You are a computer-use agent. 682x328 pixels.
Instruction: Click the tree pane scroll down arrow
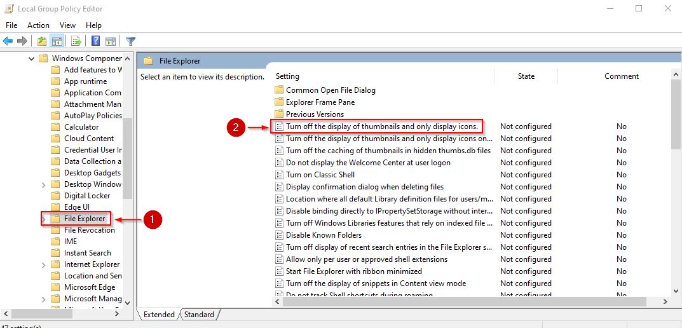pyautogui.click(x=127, y=303)
